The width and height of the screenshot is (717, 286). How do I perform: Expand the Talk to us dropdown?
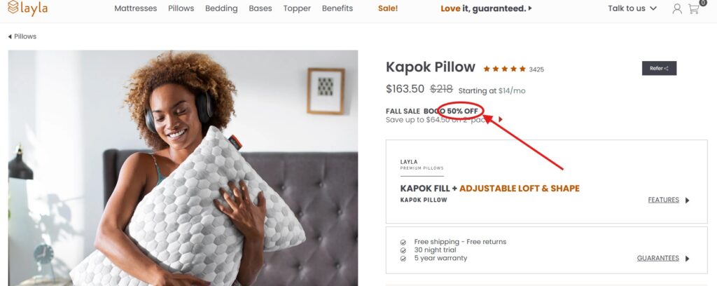pos(632,8)
